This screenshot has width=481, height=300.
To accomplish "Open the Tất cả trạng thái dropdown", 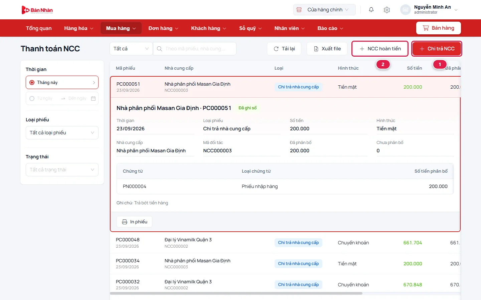I will coord(62,170).
